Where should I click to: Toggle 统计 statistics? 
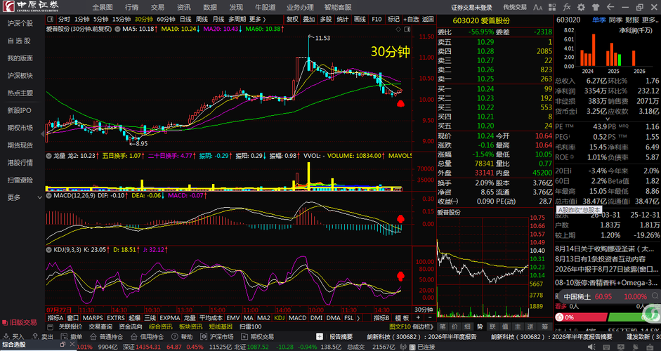pos(343,19)
